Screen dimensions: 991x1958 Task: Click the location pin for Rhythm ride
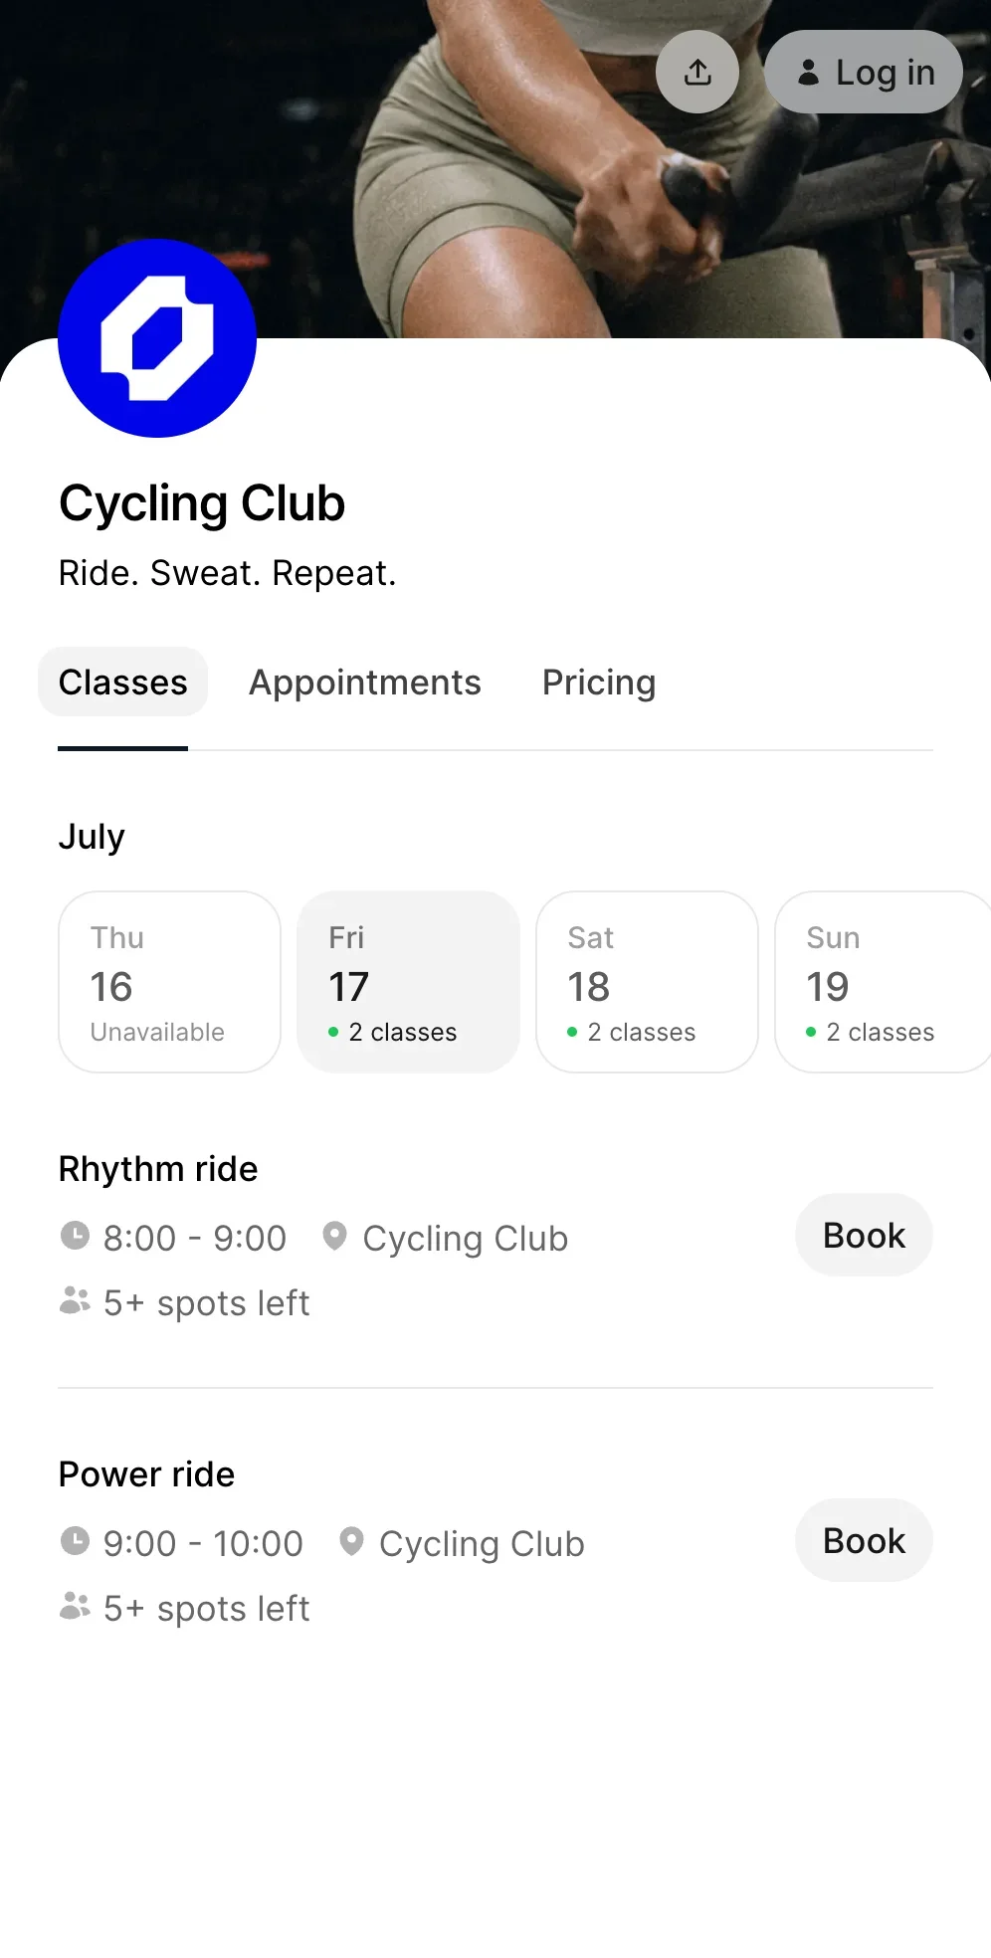[334, 1236]
